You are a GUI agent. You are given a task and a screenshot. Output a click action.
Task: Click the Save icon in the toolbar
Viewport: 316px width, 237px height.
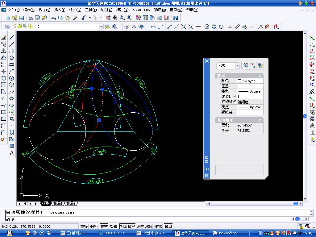22,18
